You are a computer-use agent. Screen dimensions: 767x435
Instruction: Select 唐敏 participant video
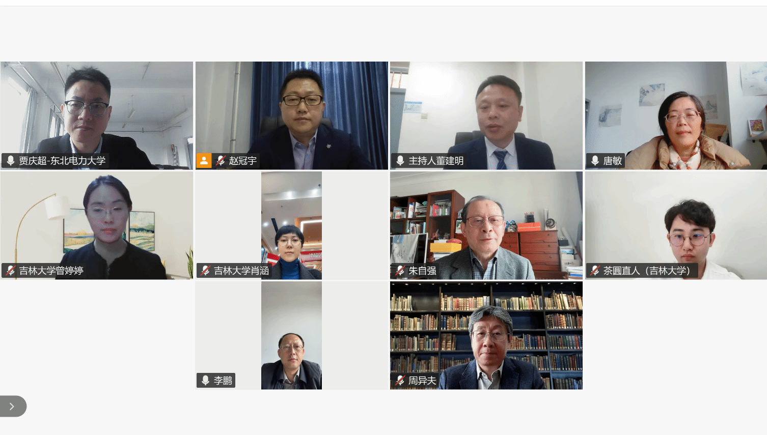(676, 115)
